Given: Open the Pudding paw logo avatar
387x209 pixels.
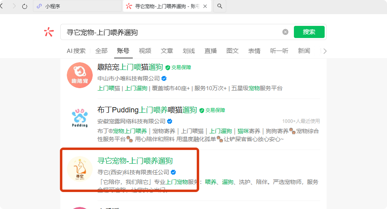Looking at the screenshot, I should [x=80, y=118].
